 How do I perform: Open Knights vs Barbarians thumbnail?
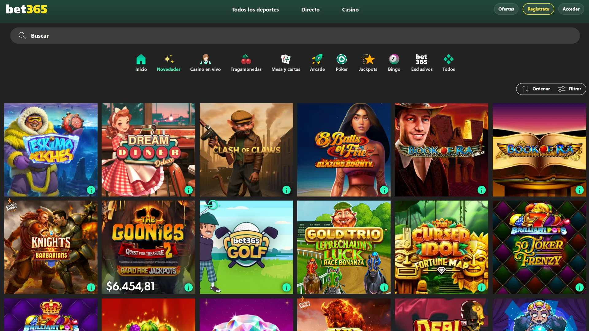(51, 247)
